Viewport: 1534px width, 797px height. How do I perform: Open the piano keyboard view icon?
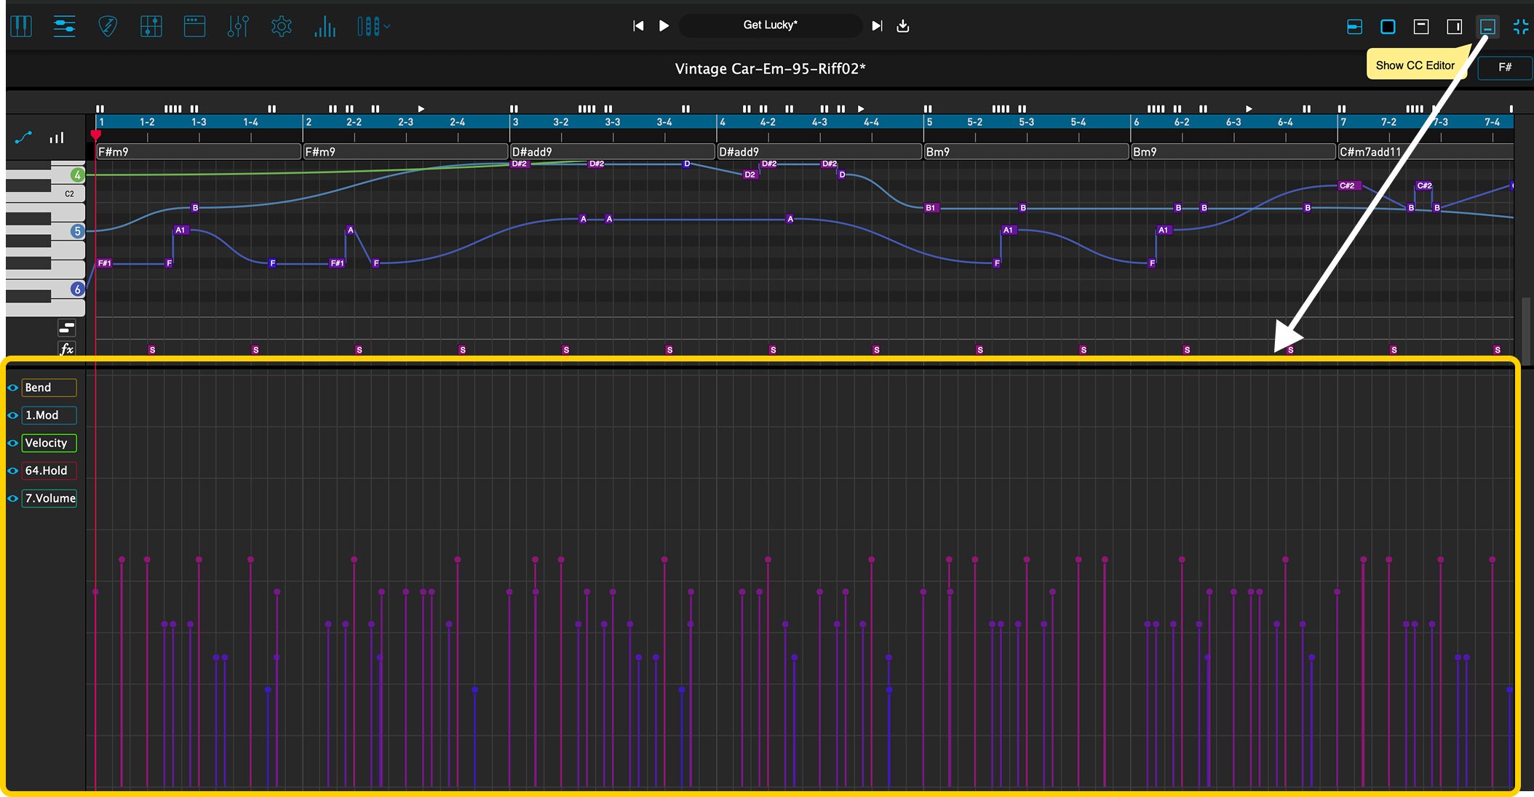click(x=21, y=27)
